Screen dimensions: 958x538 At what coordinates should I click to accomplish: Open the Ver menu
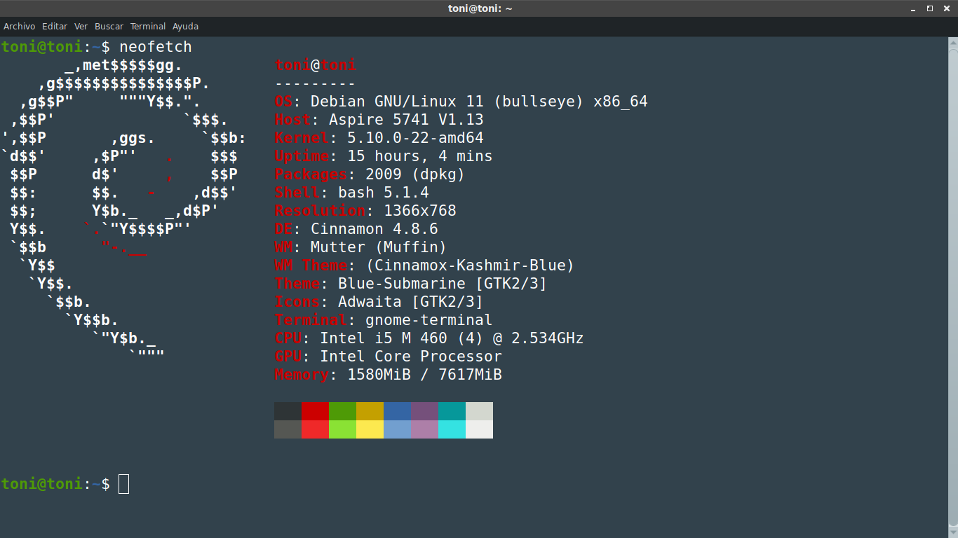[x=81, y=27]
